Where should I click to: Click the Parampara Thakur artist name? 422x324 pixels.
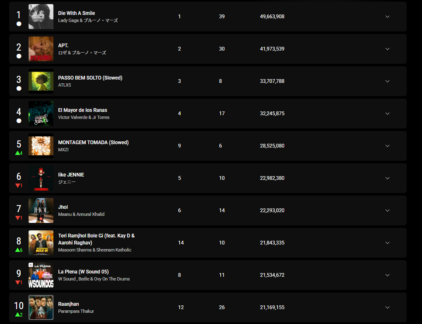76,311
